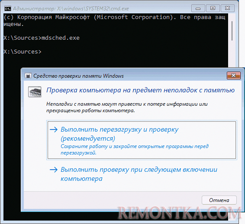The height and width of the screenshot is (224, 245).
Task: Click the memory chip icon in the dialog
Action: pos(35,92)
